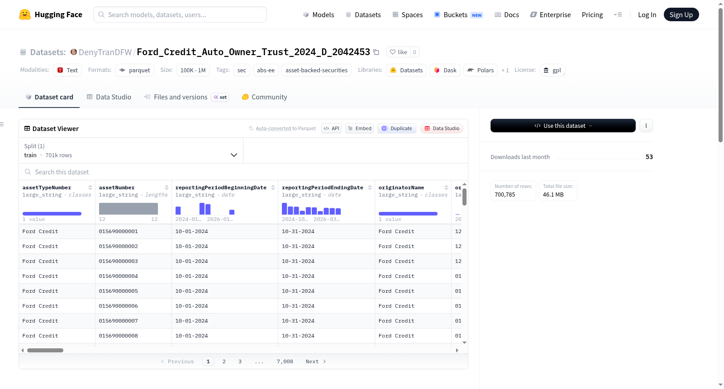Focus the top search models field

pyautogui.click(x=180, y=14)
